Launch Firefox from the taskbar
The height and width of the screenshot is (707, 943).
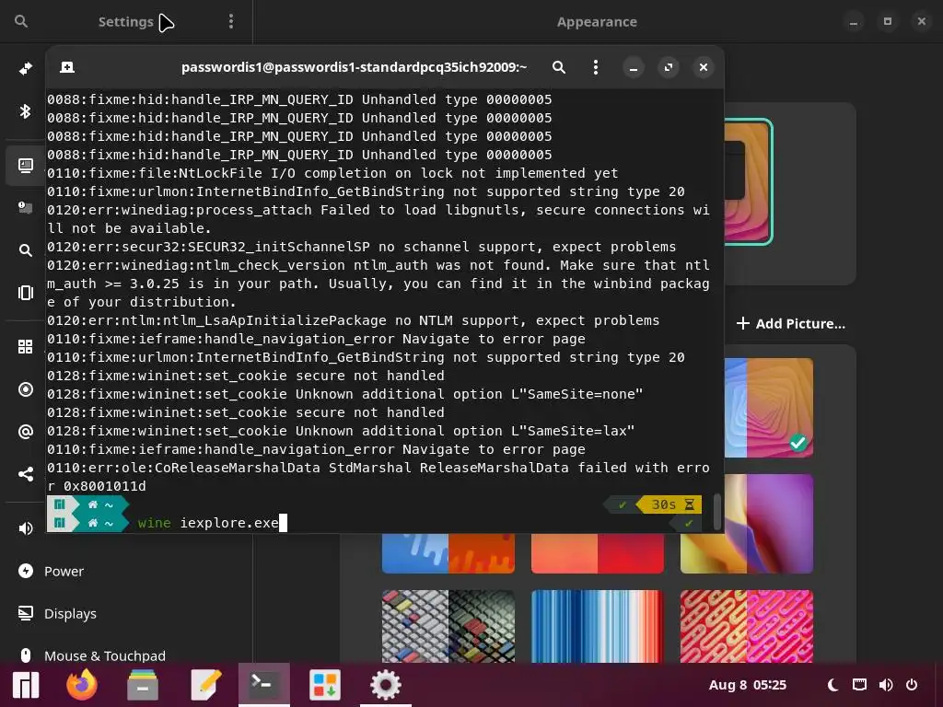point(82,685)
